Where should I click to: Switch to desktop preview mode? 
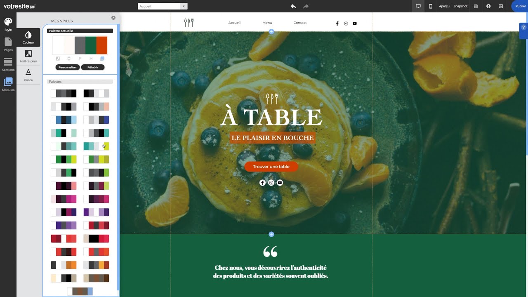pos(418,6)
